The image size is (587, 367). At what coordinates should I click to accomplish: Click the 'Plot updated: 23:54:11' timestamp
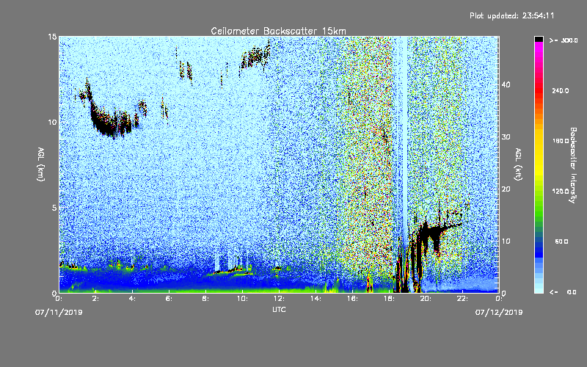[x=511, y=15]
